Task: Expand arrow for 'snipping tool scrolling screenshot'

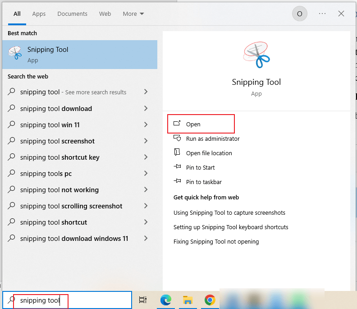Action: [x=146, y=206]
